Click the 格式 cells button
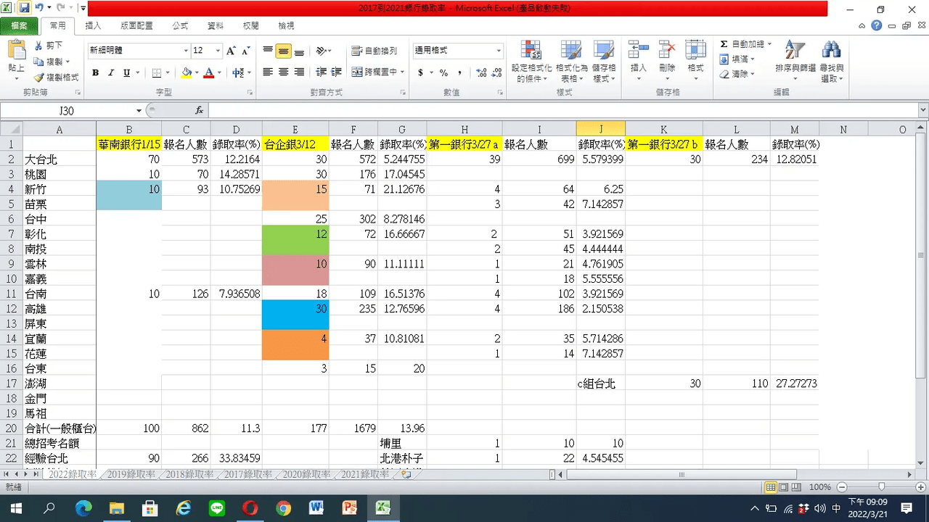Image resolution: width=929 pixels, height=522 pixels. (x=695, y=60)
